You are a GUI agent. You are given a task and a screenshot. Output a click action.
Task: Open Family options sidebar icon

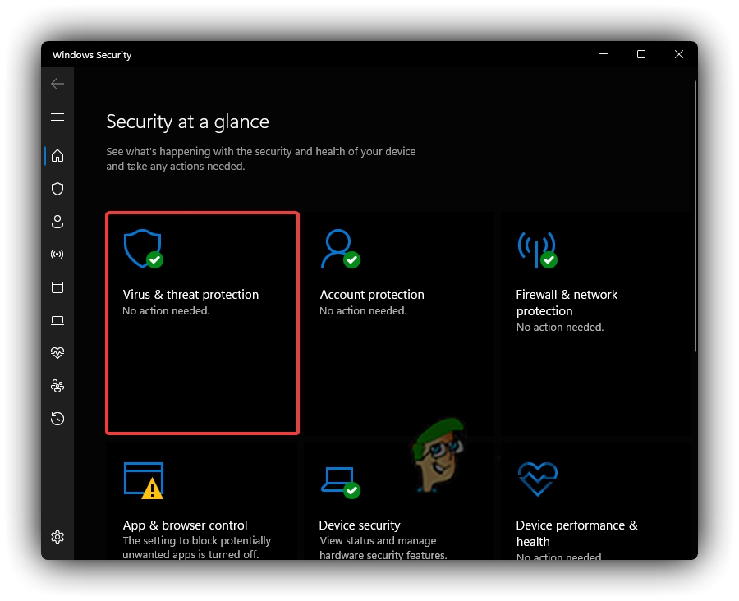point(57,386)
